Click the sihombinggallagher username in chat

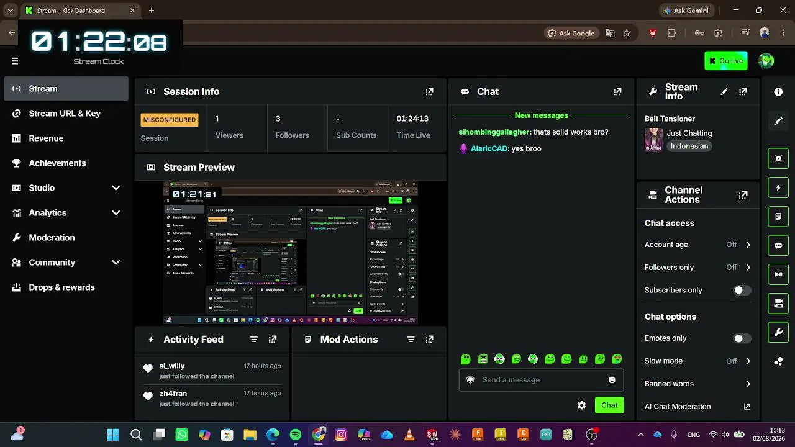495,132
